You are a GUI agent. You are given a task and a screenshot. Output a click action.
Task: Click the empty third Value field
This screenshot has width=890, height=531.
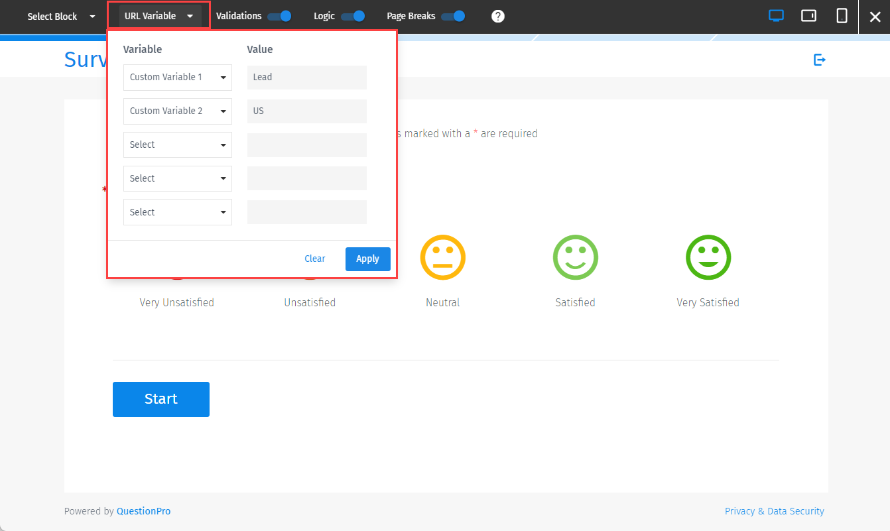(306, 145)
